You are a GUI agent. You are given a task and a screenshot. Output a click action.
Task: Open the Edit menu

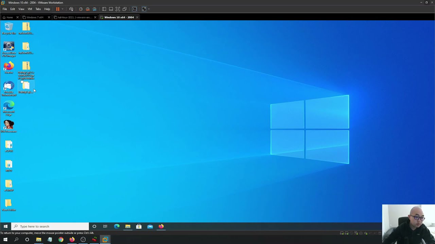pos(13,9)
